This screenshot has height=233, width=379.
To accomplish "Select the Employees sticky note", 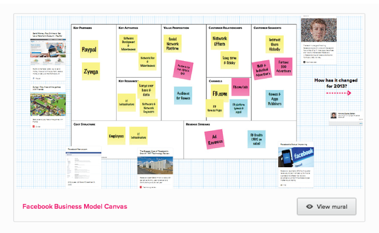I will (116, 136).
